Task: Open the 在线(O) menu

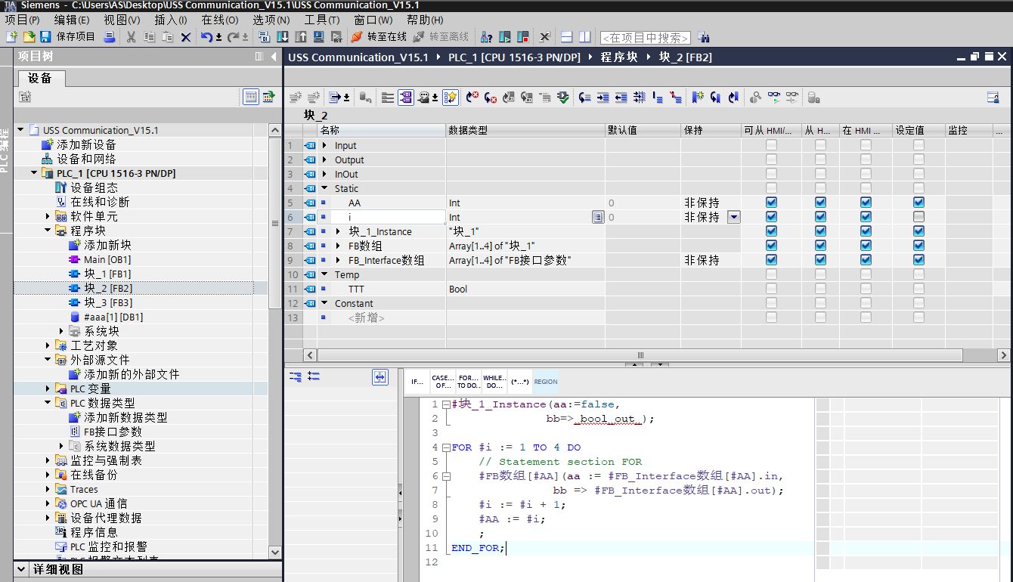Action: [219, 20]
